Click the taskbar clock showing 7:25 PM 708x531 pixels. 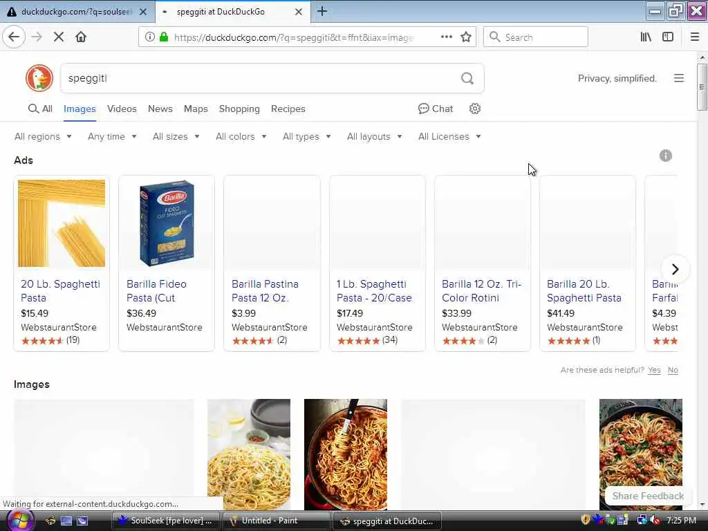681,521
